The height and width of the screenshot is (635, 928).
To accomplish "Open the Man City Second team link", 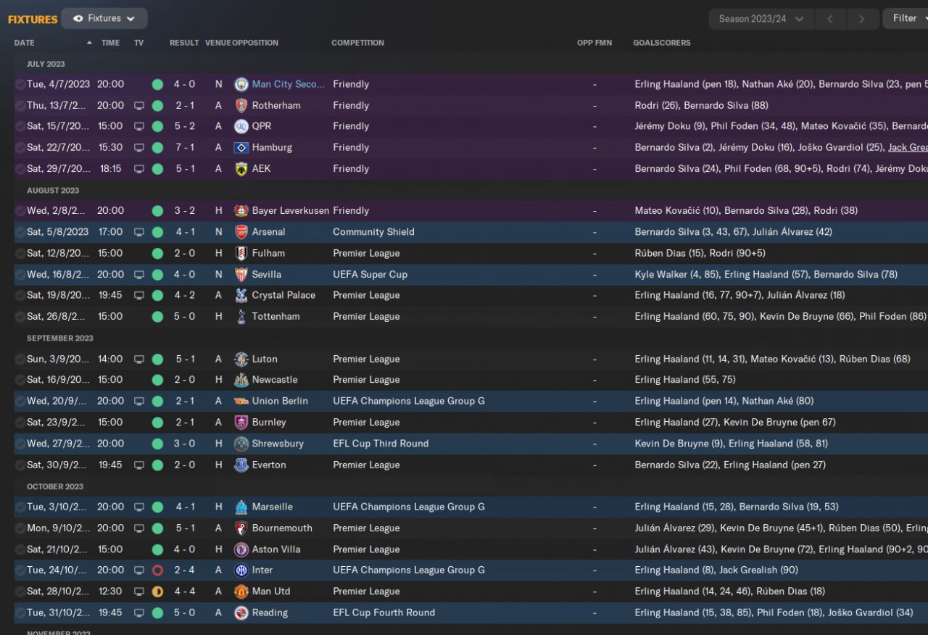I will click(x=289, y=84).
